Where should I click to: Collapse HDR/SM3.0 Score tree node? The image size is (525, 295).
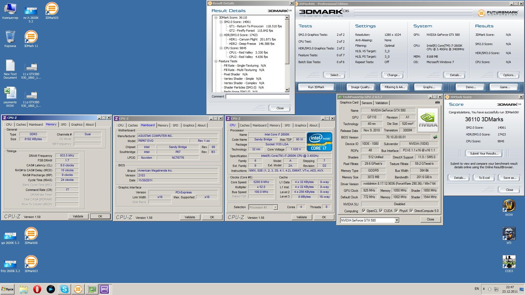point(221,35)
